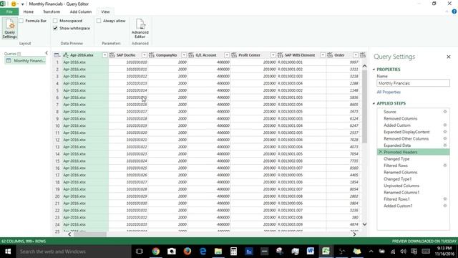Open filter dropdown for SAP WBS Element column
The width and height of the screenshot is (458, 258).
(323, 55)
